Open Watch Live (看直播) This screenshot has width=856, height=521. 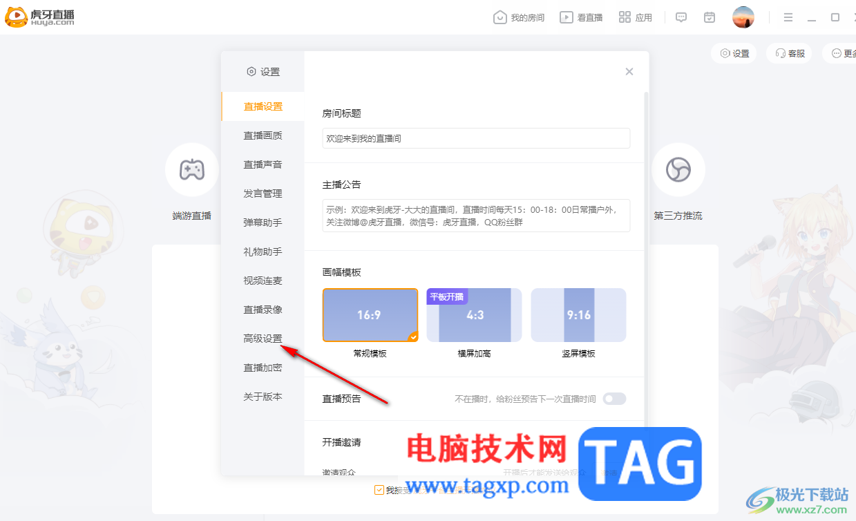point(581,17)
